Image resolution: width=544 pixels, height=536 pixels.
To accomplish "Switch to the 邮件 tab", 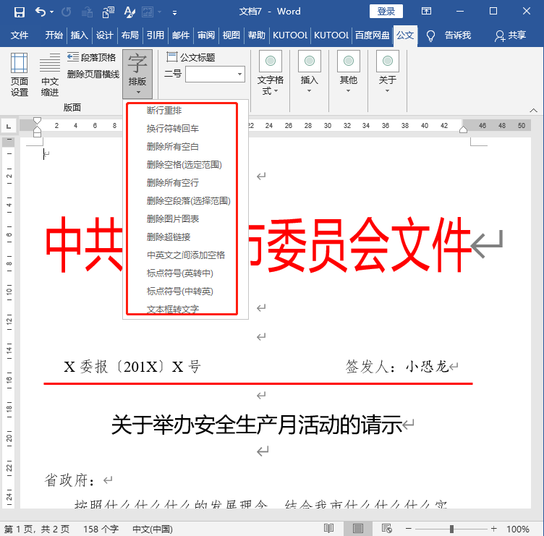I will [181, 35].
